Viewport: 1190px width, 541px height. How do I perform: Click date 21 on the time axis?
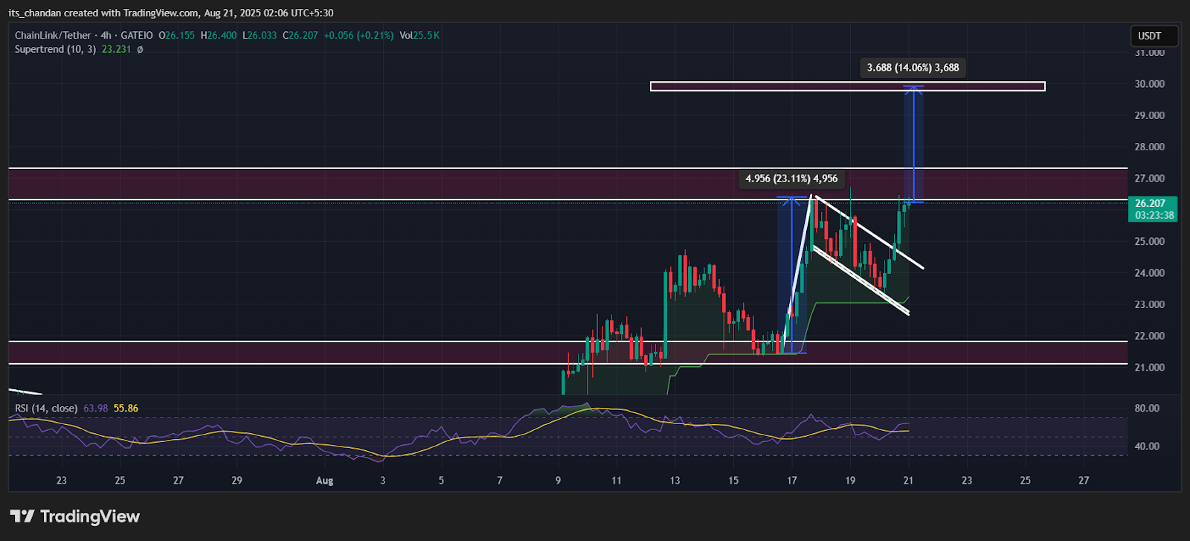click(908, 481)
